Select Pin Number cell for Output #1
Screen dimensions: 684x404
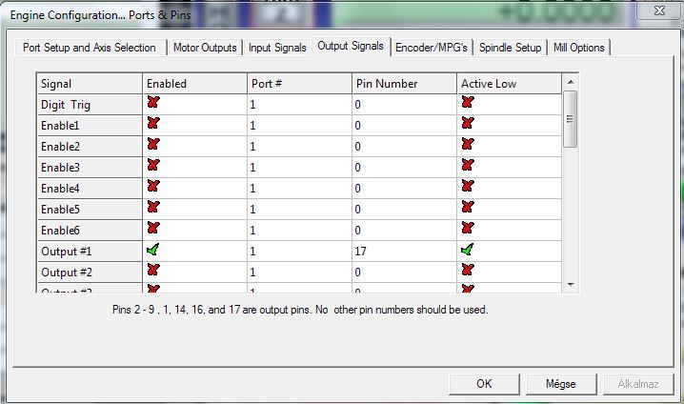click(404, 252)
